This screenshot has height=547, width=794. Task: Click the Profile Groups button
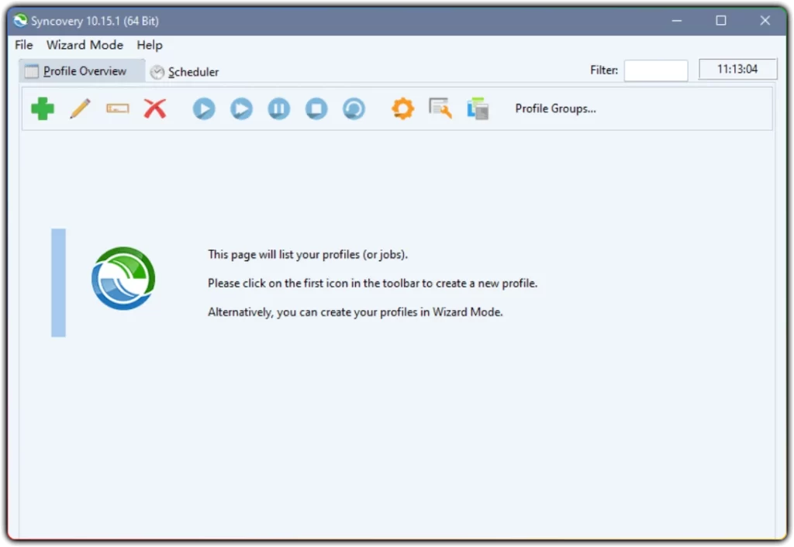[555, 108]
